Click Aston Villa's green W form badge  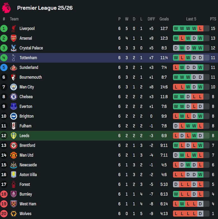coord(200,175)
